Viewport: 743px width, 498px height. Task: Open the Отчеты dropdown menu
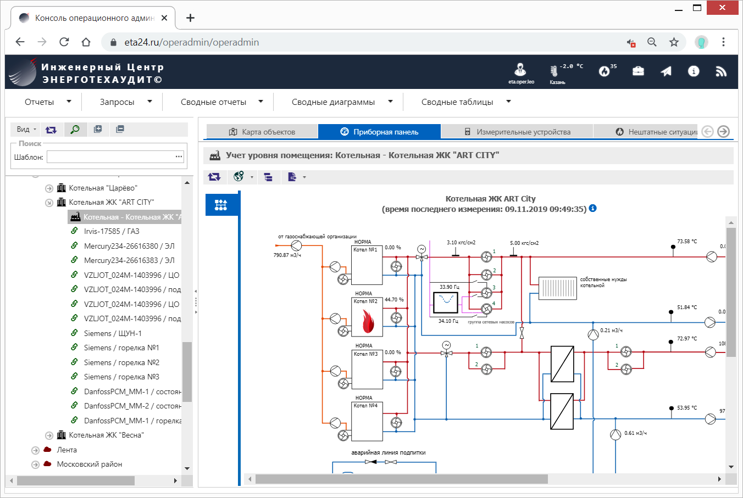[x=47, y=102]
